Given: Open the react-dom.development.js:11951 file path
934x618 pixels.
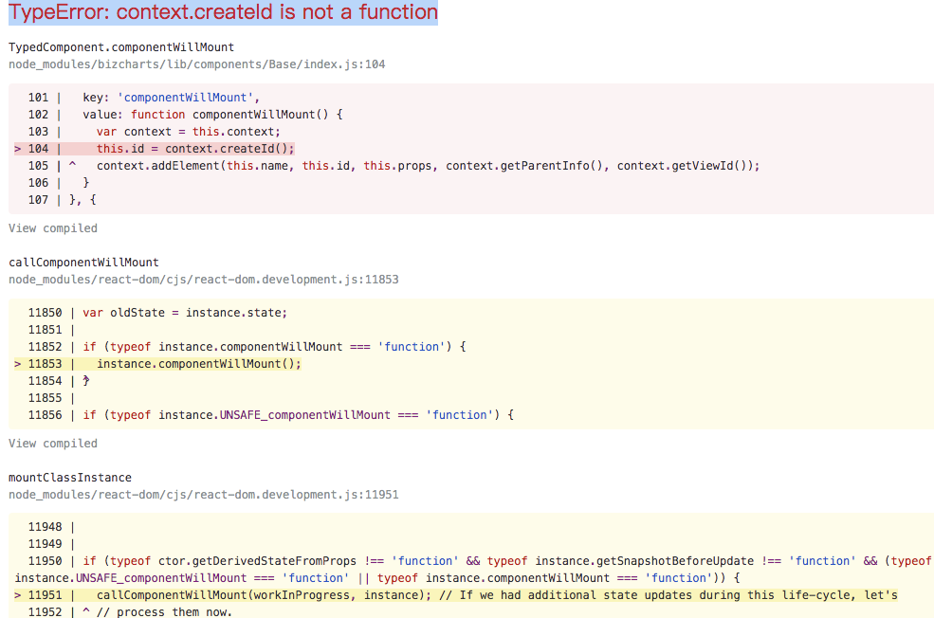Looking at the screenshot, I should click(203, 495).
